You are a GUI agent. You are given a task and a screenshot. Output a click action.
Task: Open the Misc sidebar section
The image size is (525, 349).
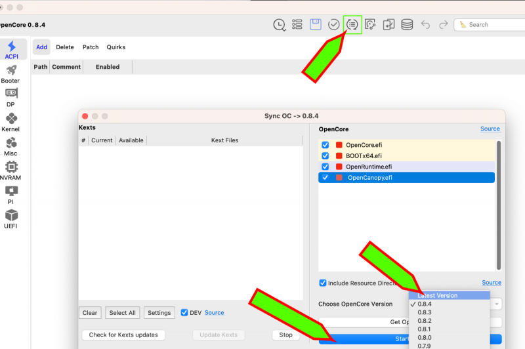click(10, 146)
